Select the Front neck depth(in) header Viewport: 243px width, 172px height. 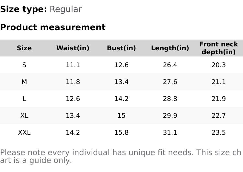point(219,48)
